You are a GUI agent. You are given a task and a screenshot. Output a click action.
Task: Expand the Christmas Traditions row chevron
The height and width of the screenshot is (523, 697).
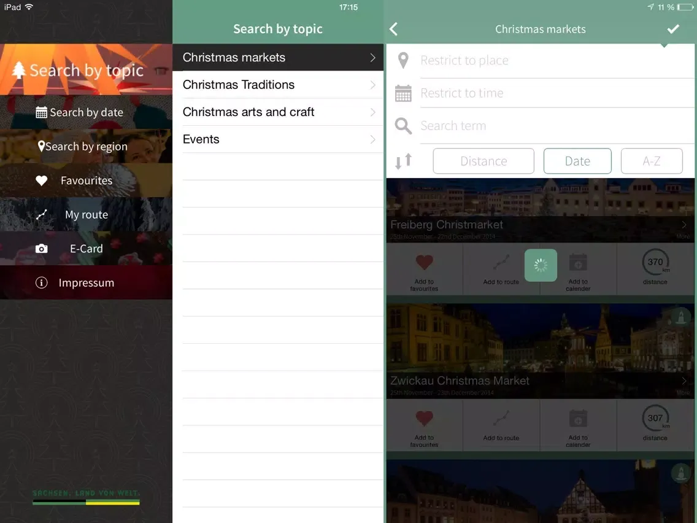(372, 85)
